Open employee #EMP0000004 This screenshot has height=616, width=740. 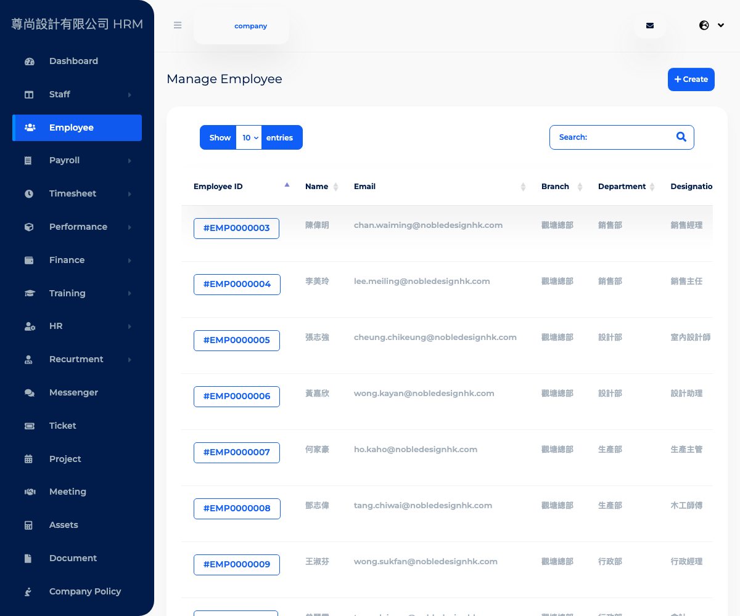point(237,284)
